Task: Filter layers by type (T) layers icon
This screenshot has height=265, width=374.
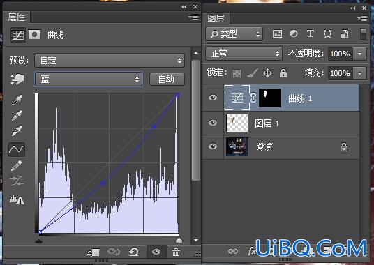Action: (x=311, y=33)
